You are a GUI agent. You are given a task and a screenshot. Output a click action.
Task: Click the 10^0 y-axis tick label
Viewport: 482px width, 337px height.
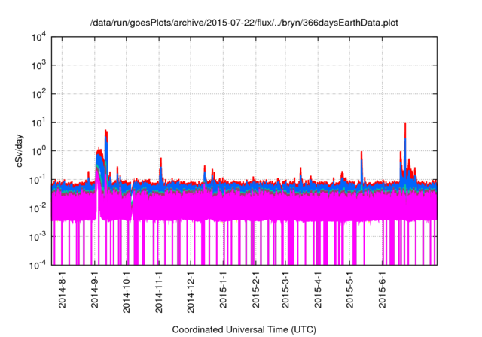tap(40, 150)
